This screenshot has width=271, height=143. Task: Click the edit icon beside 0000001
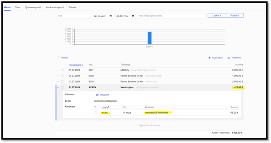coord(97,95)
